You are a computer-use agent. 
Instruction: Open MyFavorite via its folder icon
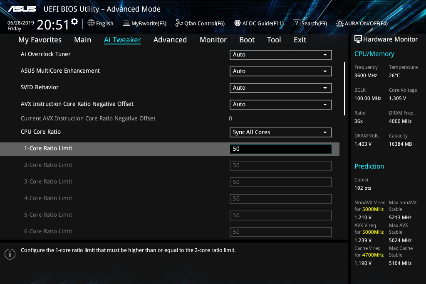coord(126,23)
